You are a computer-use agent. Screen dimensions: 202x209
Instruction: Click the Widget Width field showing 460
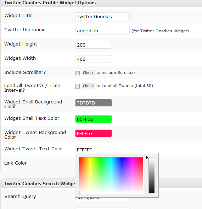94,59
